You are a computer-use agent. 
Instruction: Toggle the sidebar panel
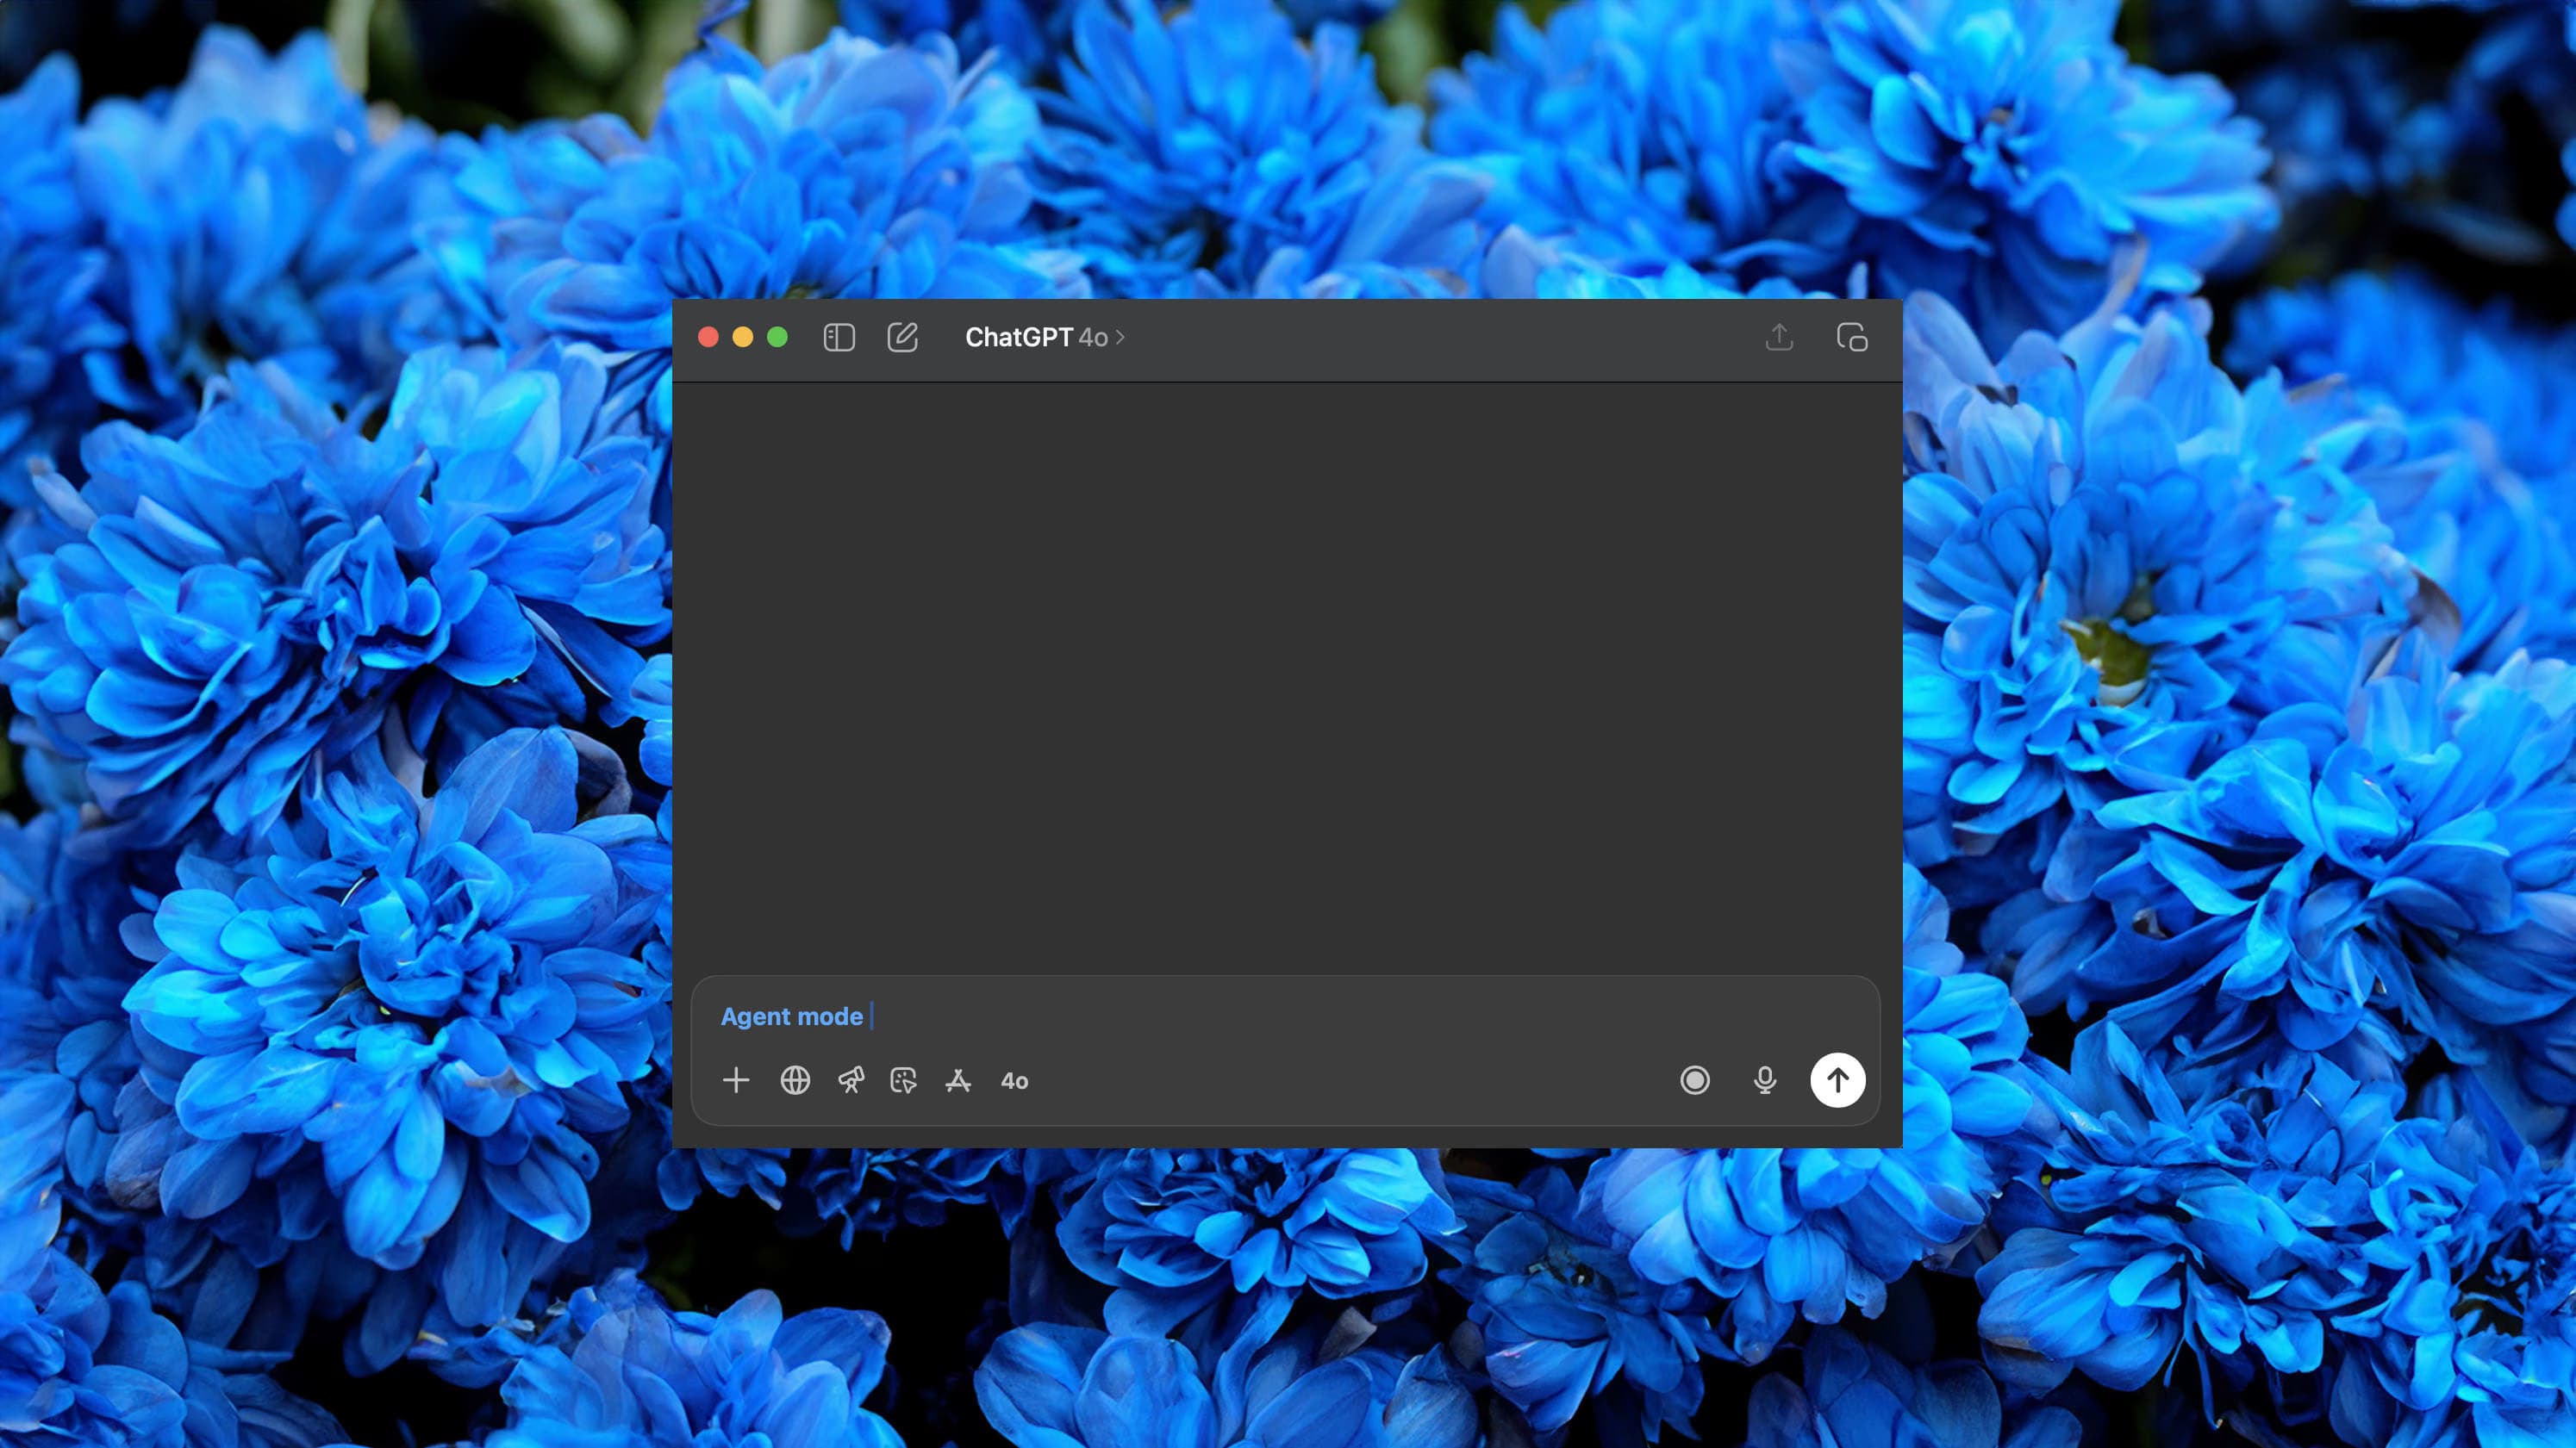click(840, 338)
